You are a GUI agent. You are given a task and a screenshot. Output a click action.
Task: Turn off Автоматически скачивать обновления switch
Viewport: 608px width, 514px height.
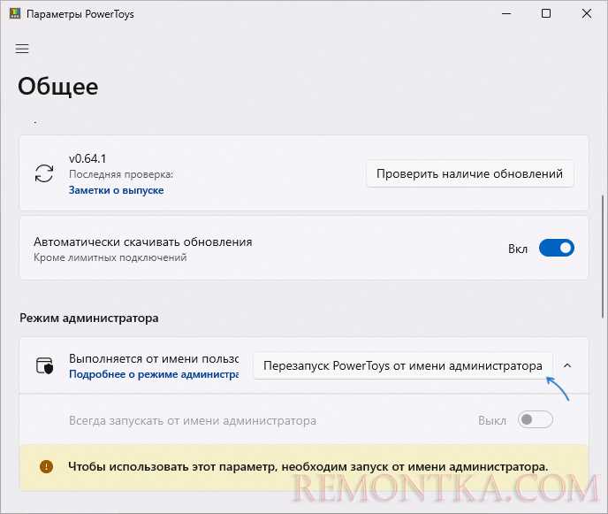click(557, 248)
